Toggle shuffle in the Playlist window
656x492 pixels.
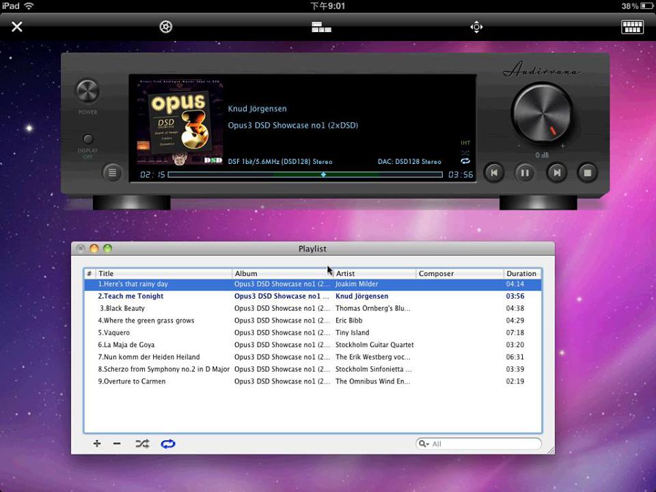142,443
